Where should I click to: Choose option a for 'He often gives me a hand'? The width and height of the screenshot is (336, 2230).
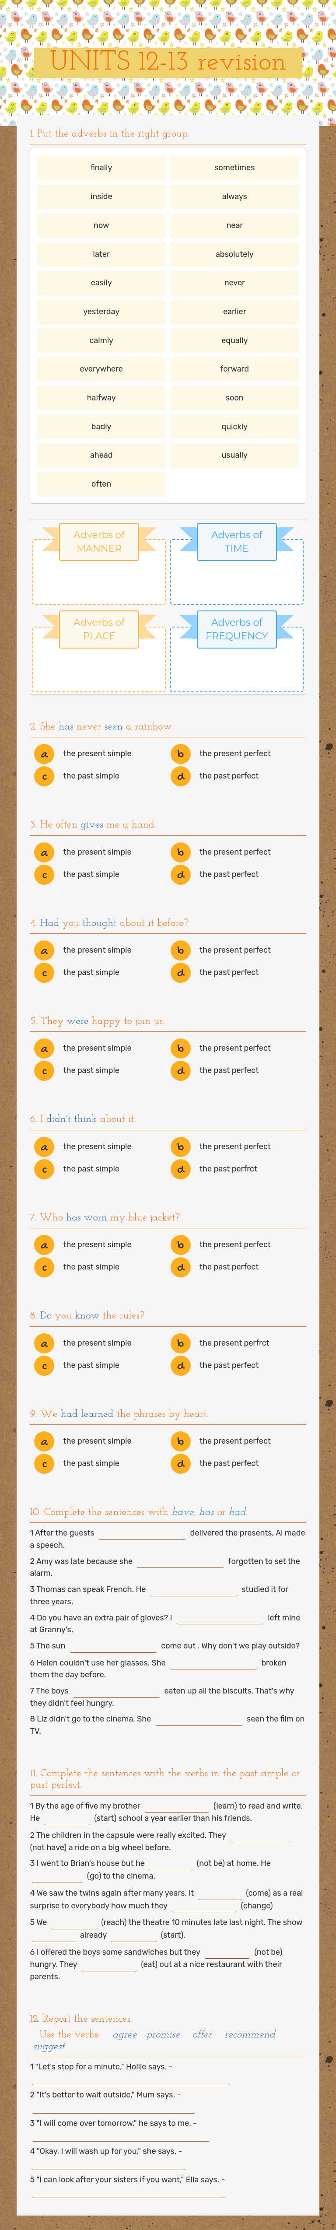(x=43, y=852)
